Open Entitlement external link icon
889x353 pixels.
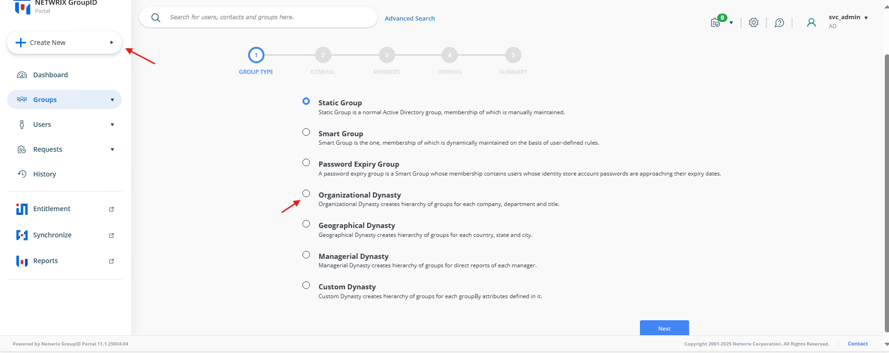tap(111, 209)
